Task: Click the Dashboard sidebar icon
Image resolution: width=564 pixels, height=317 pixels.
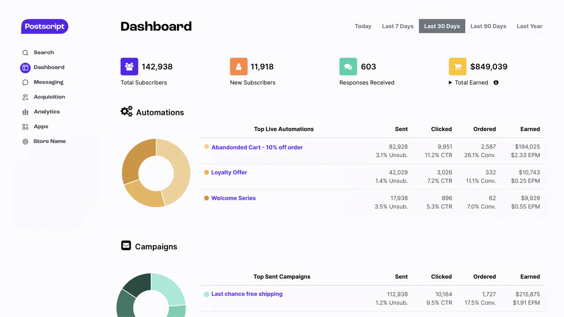Action: pos(25,67)
